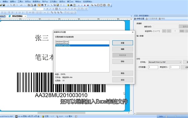Close the 数据库访问设置 dialog
Viewport: 188px width, 118px height.
pos(133,32)
